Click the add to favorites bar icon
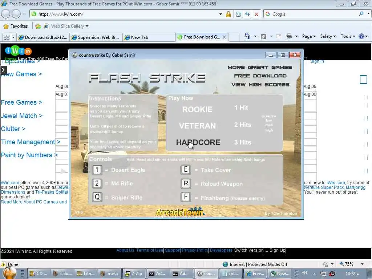This screenshot has width=372, height=279. tap(38, 26)
